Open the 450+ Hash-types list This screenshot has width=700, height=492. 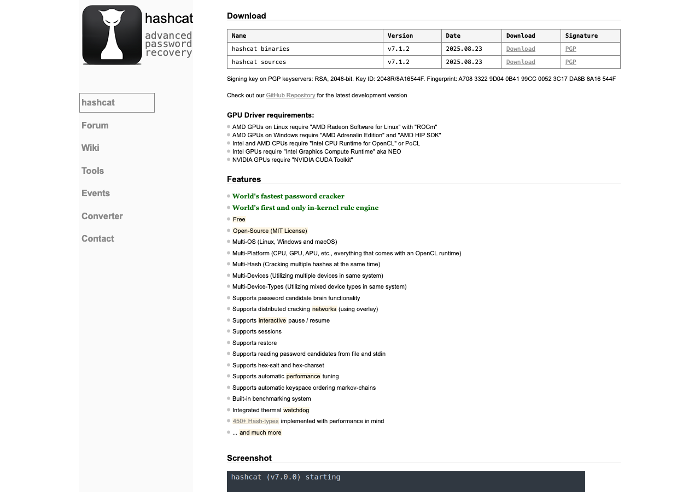[255, 421]
